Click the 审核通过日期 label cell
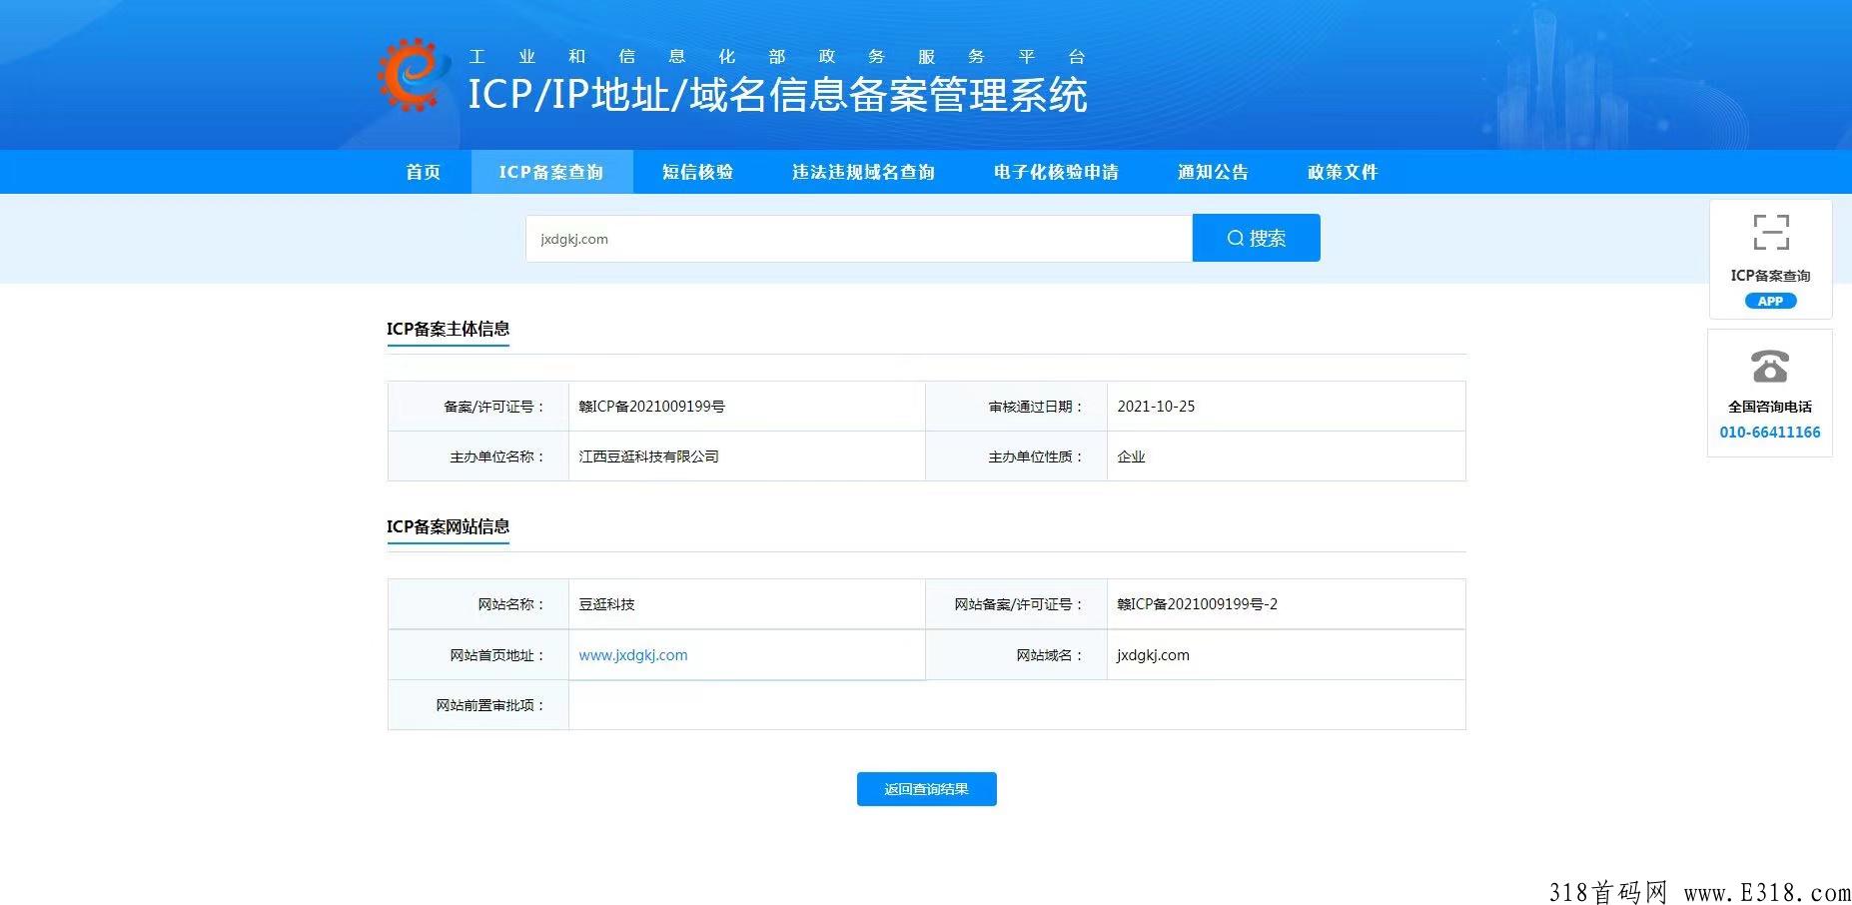Screen dimensions: 1852x905 click(x=1017, y=407)
